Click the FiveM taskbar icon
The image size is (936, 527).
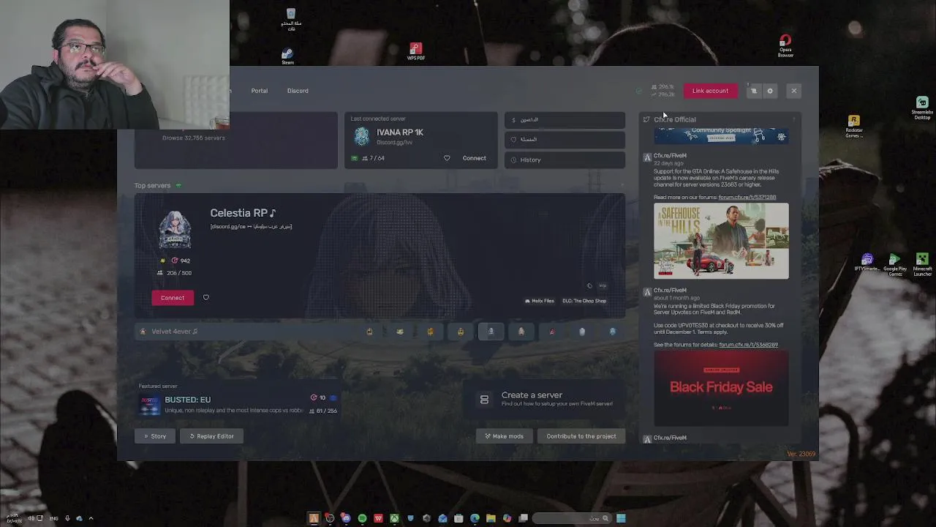point(314,518)
